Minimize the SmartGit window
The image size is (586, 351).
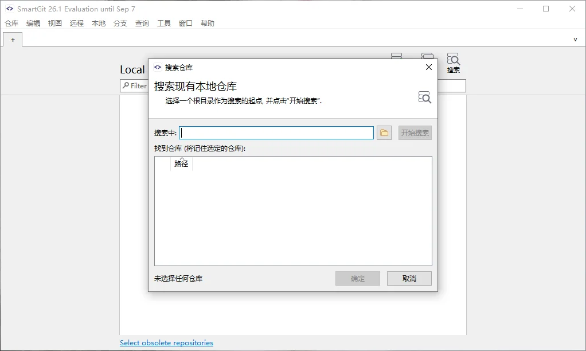[x=520, y=9]
